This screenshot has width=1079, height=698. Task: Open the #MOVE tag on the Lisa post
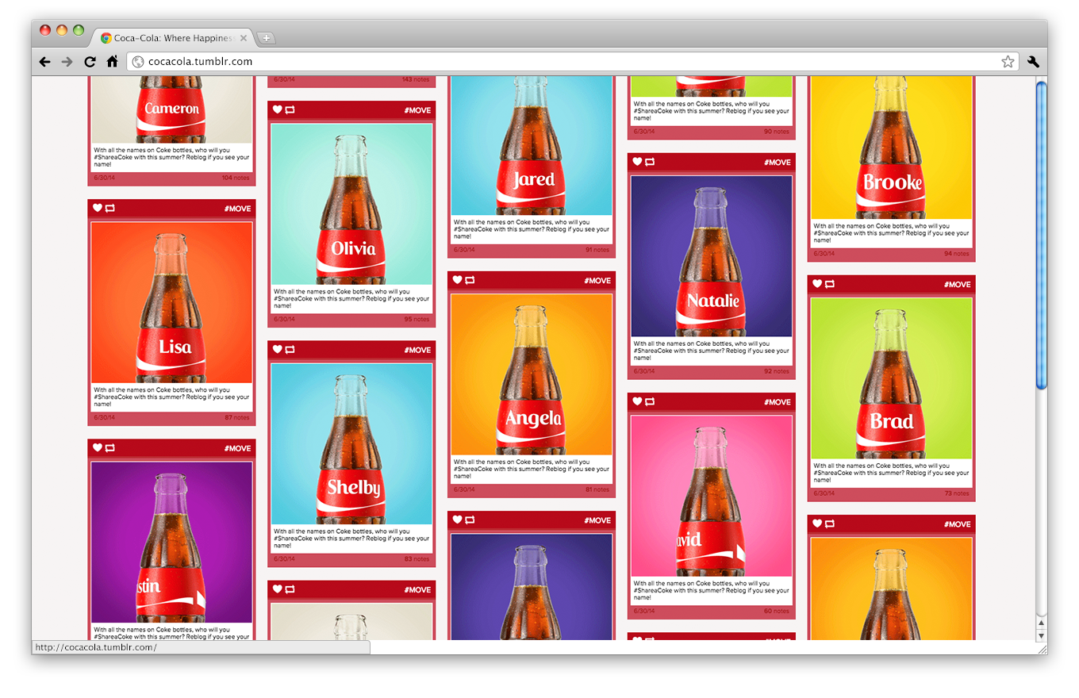[x=237, y=209]
